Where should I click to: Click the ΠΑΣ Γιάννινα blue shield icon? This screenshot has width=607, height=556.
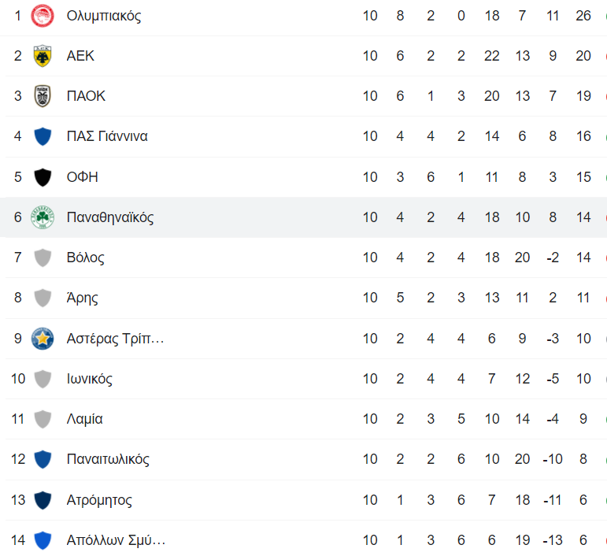click(43, 137)
